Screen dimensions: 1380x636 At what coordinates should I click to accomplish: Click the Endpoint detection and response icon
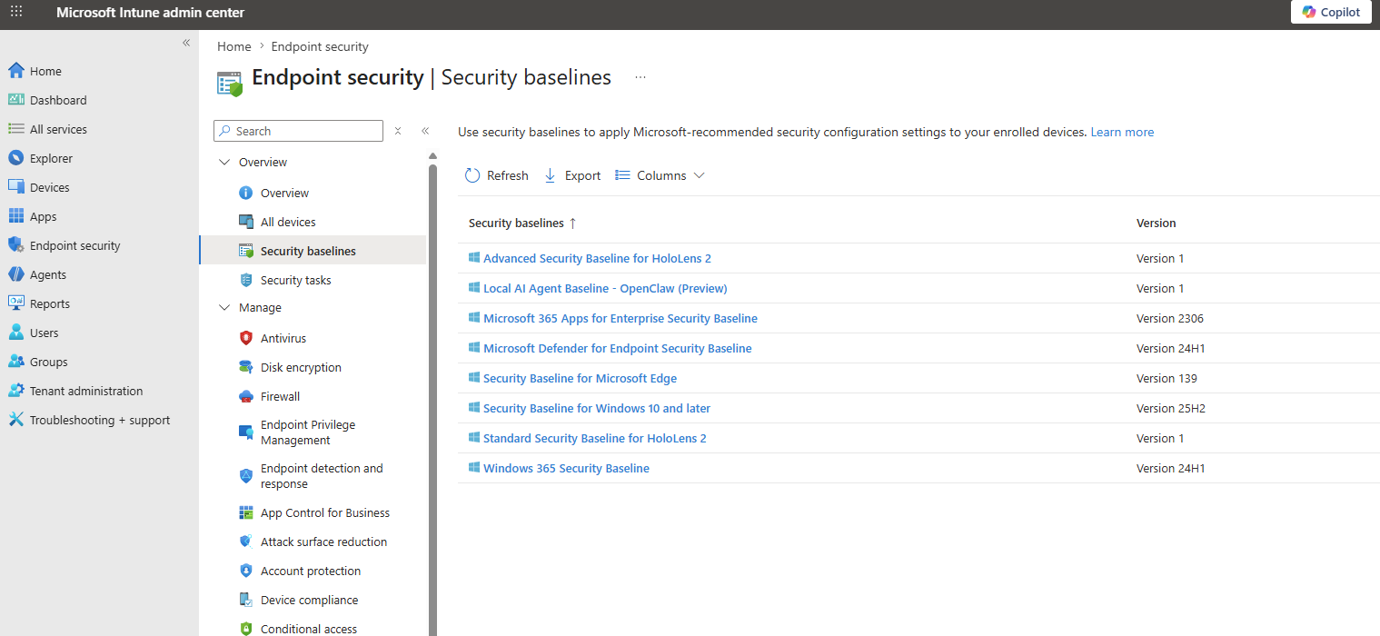pyautogui.click(x=245, y=476)
